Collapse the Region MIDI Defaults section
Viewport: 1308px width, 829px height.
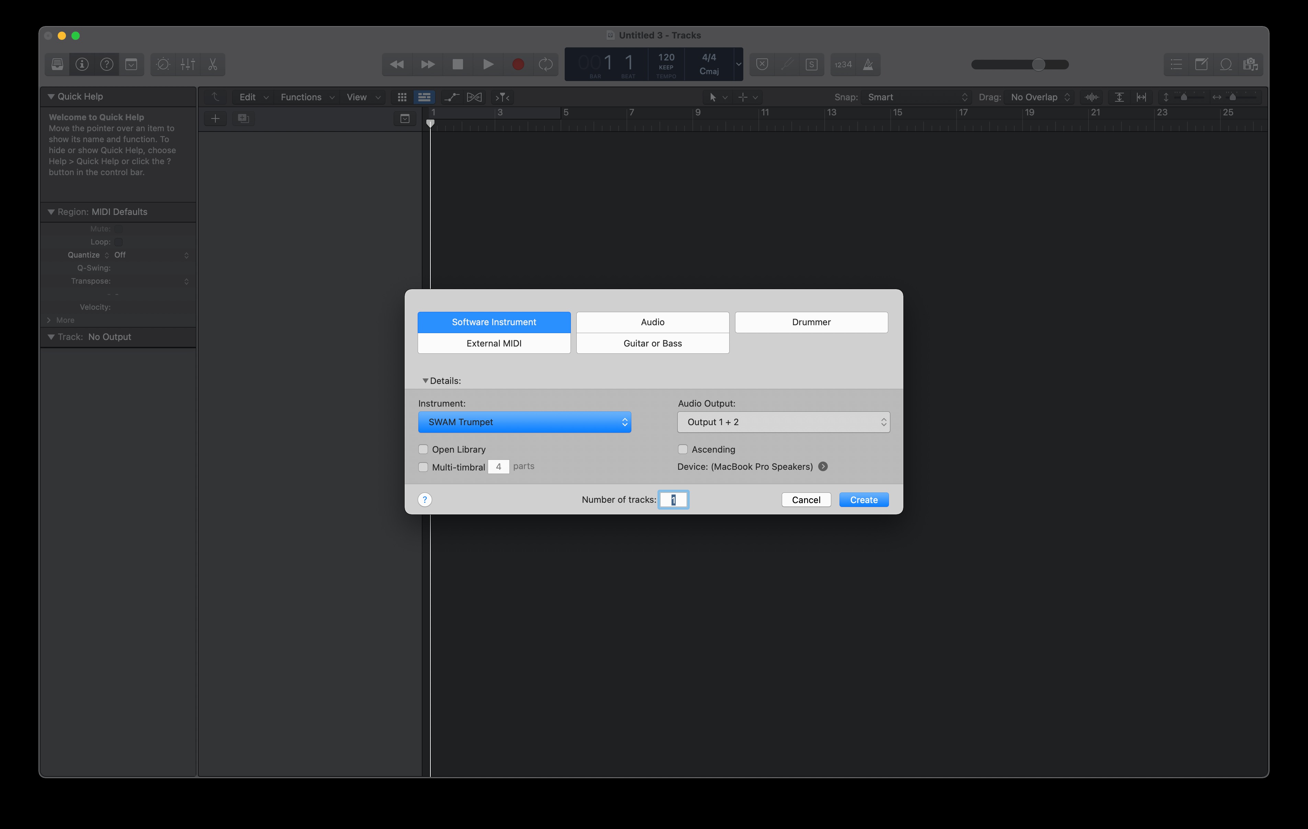(51, 212)
